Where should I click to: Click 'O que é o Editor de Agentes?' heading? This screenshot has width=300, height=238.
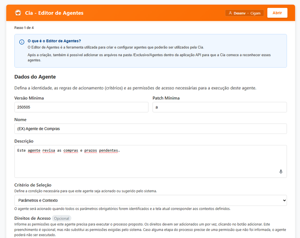[x=54, y=41]
